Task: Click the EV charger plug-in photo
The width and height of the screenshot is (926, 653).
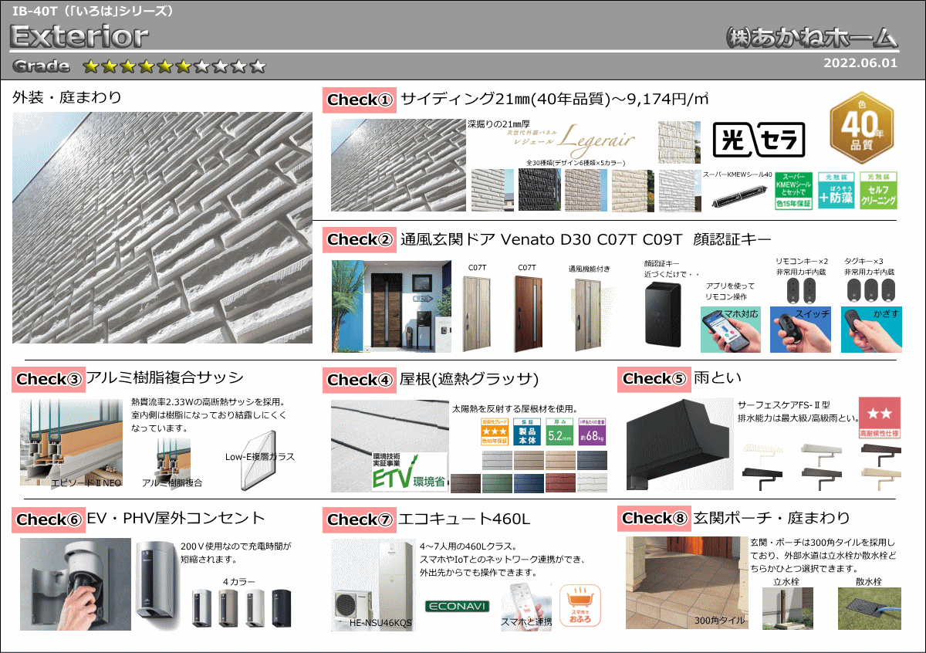Action: tap(76, 584)
